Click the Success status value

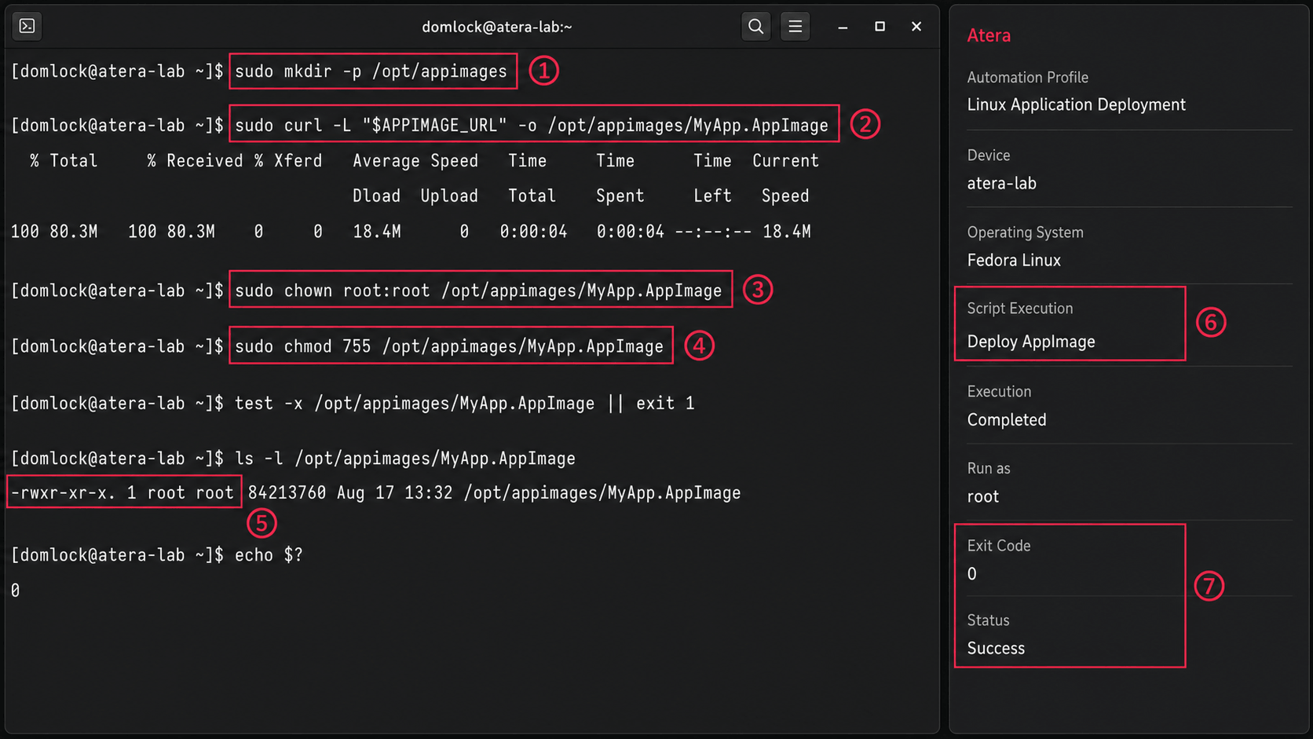coord(996,649)
